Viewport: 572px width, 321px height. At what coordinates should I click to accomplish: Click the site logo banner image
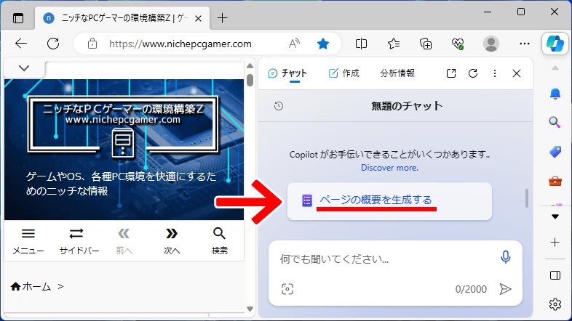pos(123,126)
